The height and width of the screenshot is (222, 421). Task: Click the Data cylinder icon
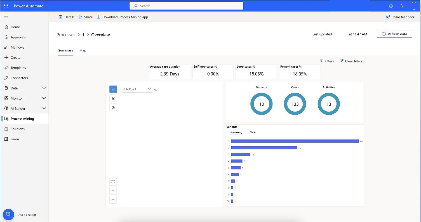click(x=6, y=88)
